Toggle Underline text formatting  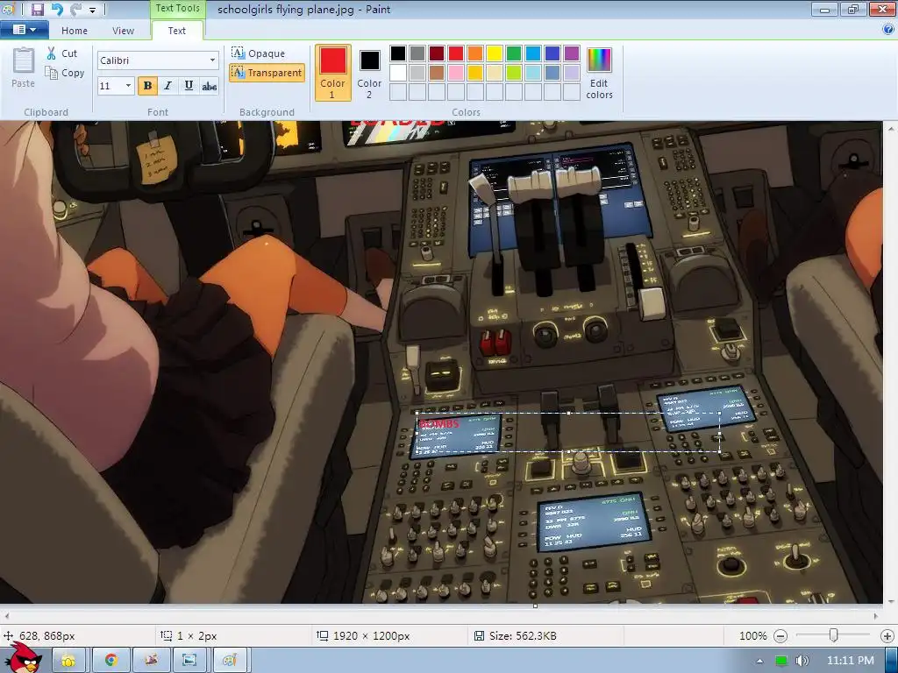tap(189, 86)
